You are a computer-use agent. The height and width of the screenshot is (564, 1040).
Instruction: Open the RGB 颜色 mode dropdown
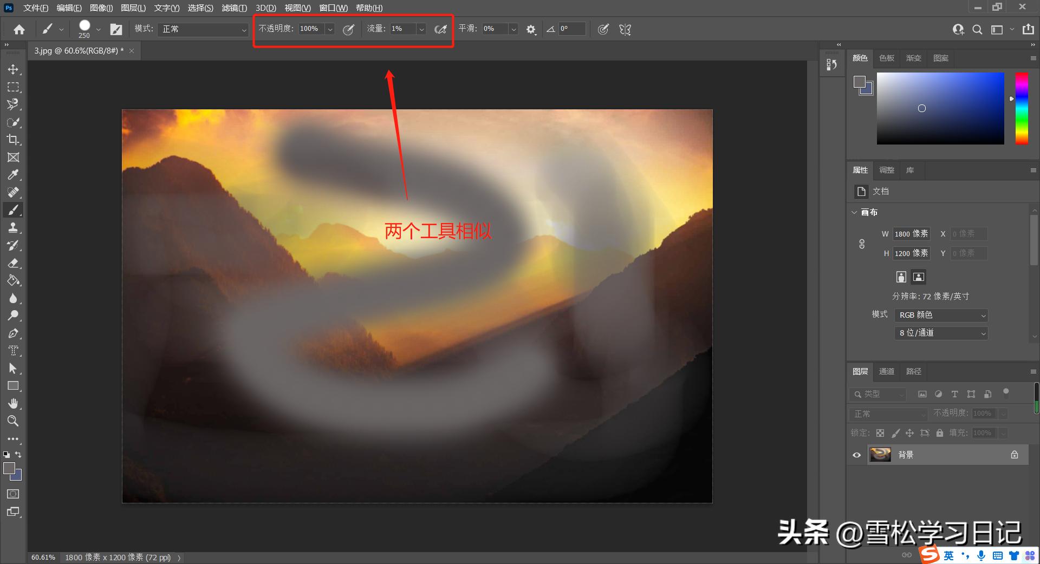tap(940, 315)
